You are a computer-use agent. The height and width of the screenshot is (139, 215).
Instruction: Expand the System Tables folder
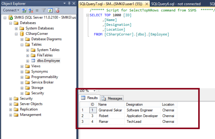tap(27, 50)
